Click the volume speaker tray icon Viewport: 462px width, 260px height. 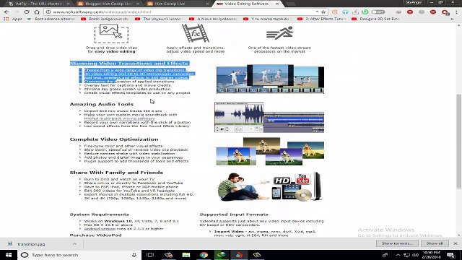tap(416, 255)
